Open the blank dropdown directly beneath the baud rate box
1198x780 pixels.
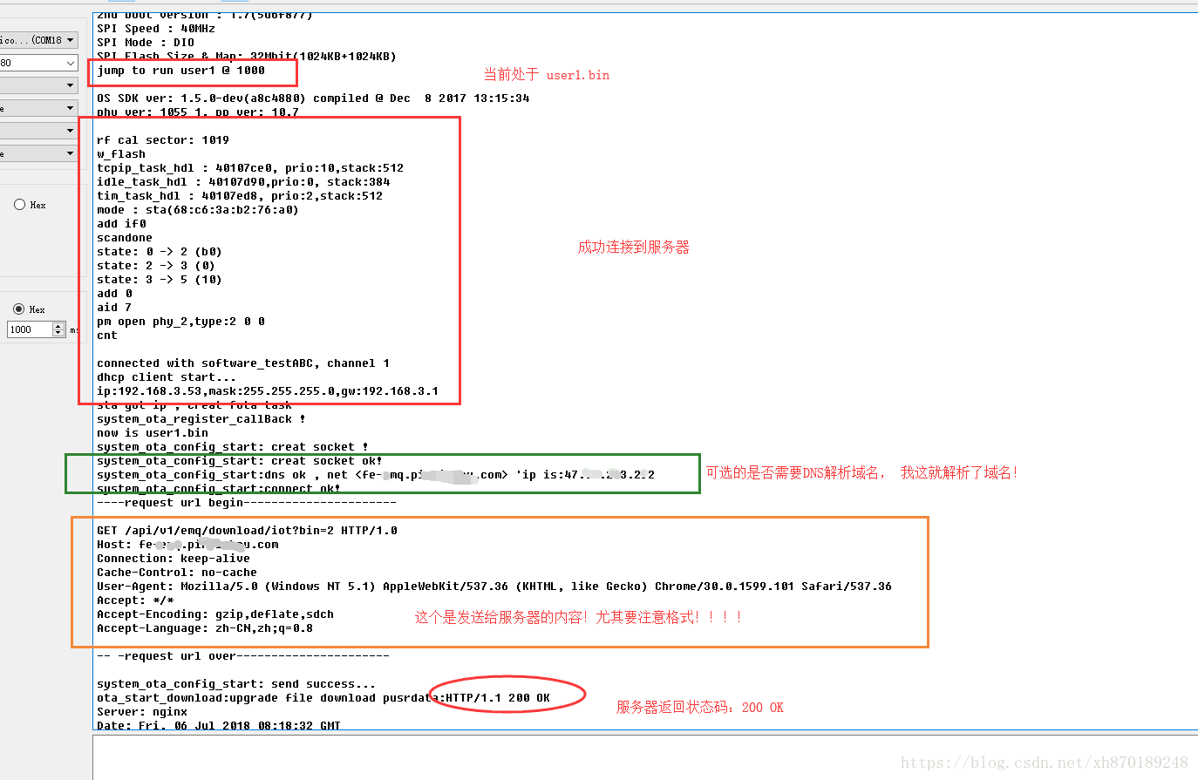[38, 85]
